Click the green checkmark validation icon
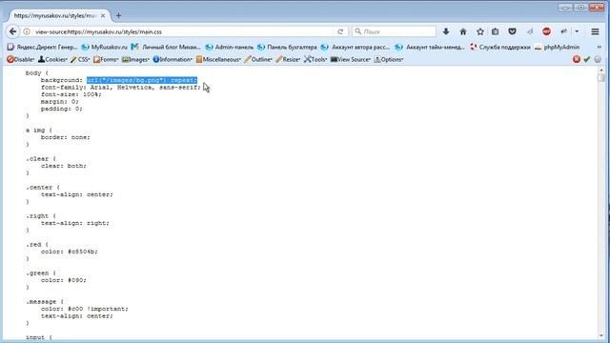 (587, 59)
